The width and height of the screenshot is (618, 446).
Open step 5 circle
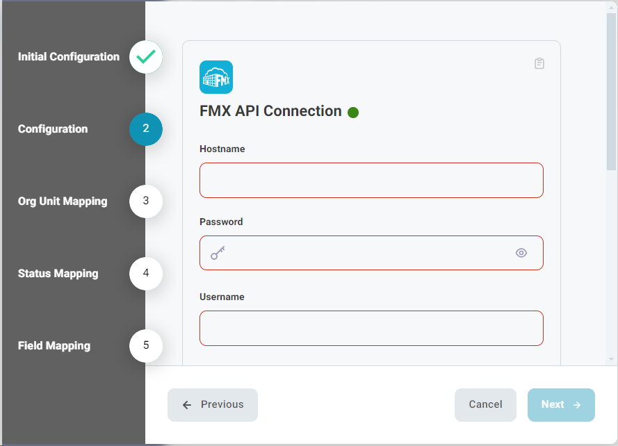(146, 345)
